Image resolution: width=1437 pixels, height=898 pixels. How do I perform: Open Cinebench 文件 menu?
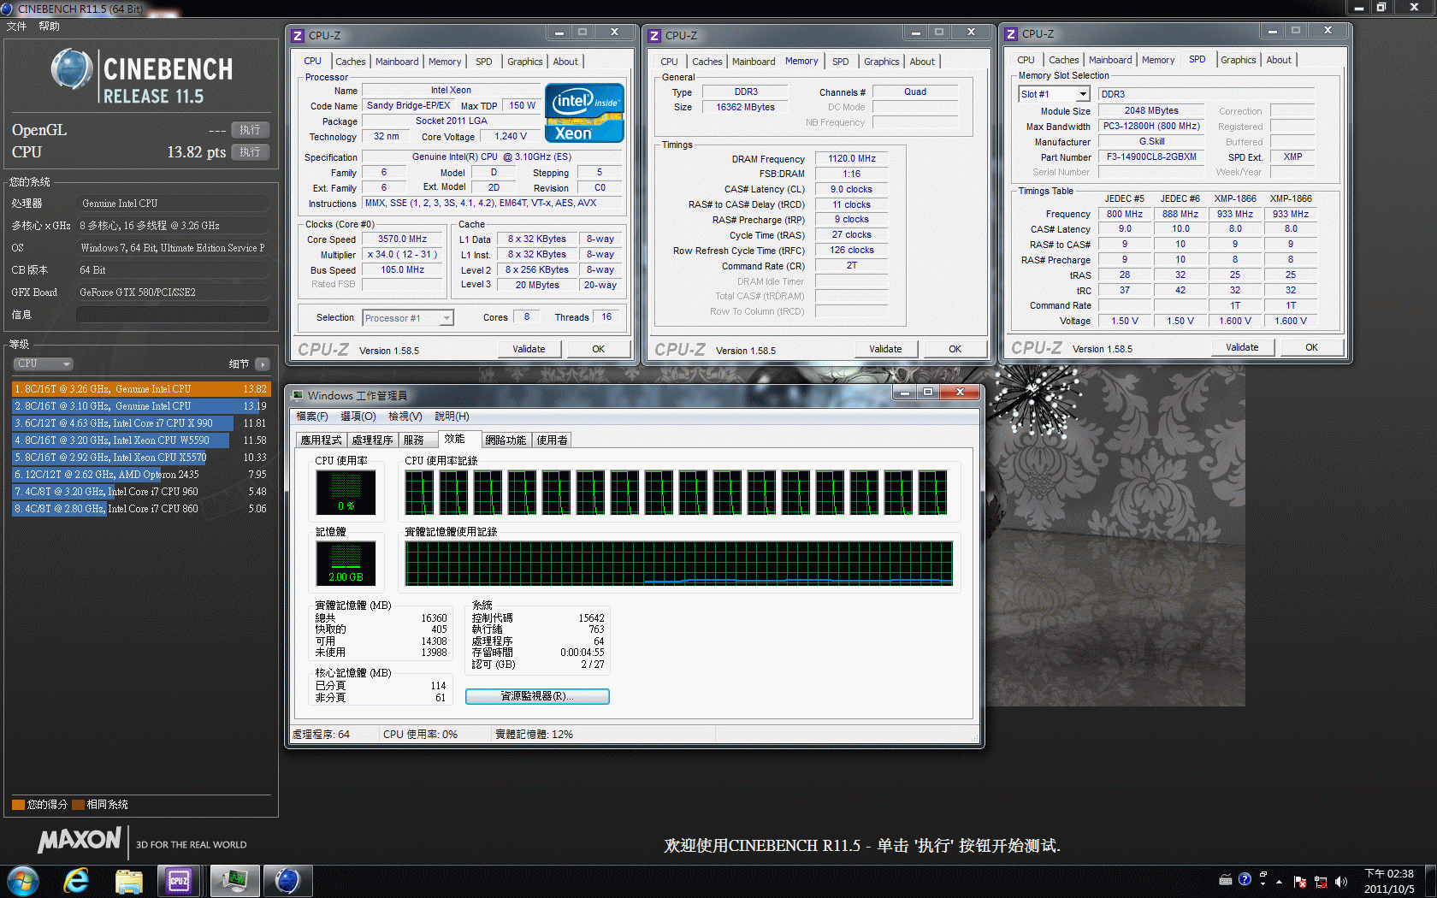(x=16, y=27)
